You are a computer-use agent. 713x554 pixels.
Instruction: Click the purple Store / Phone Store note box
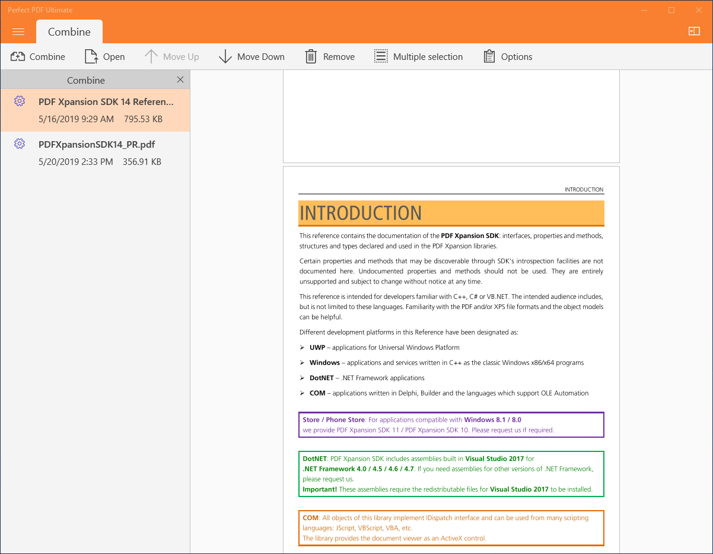(x=451, y=425)
